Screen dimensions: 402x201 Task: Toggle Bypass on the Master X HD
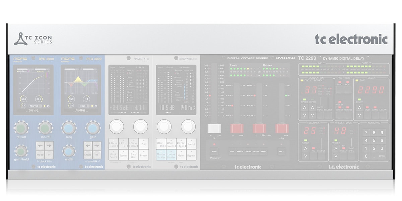[x=124, y=156]
